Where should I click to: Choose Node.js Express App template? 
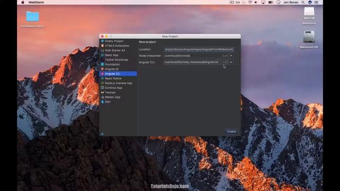point(118,83)
